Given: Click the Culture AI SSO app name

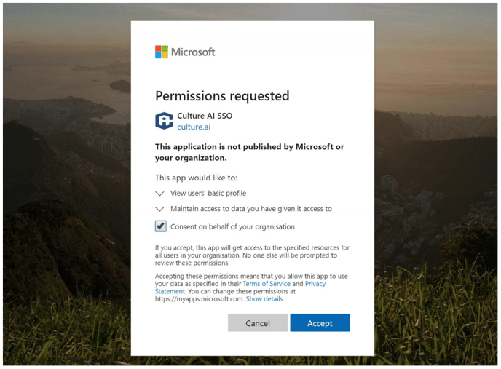Looking at the screenshot, I should click(x=205, y=116).
